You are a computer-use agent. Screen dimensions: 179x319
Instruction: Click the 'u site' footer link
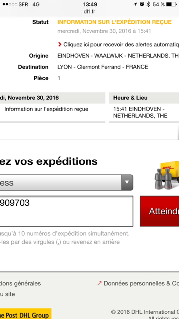click(x=7, y=294)
